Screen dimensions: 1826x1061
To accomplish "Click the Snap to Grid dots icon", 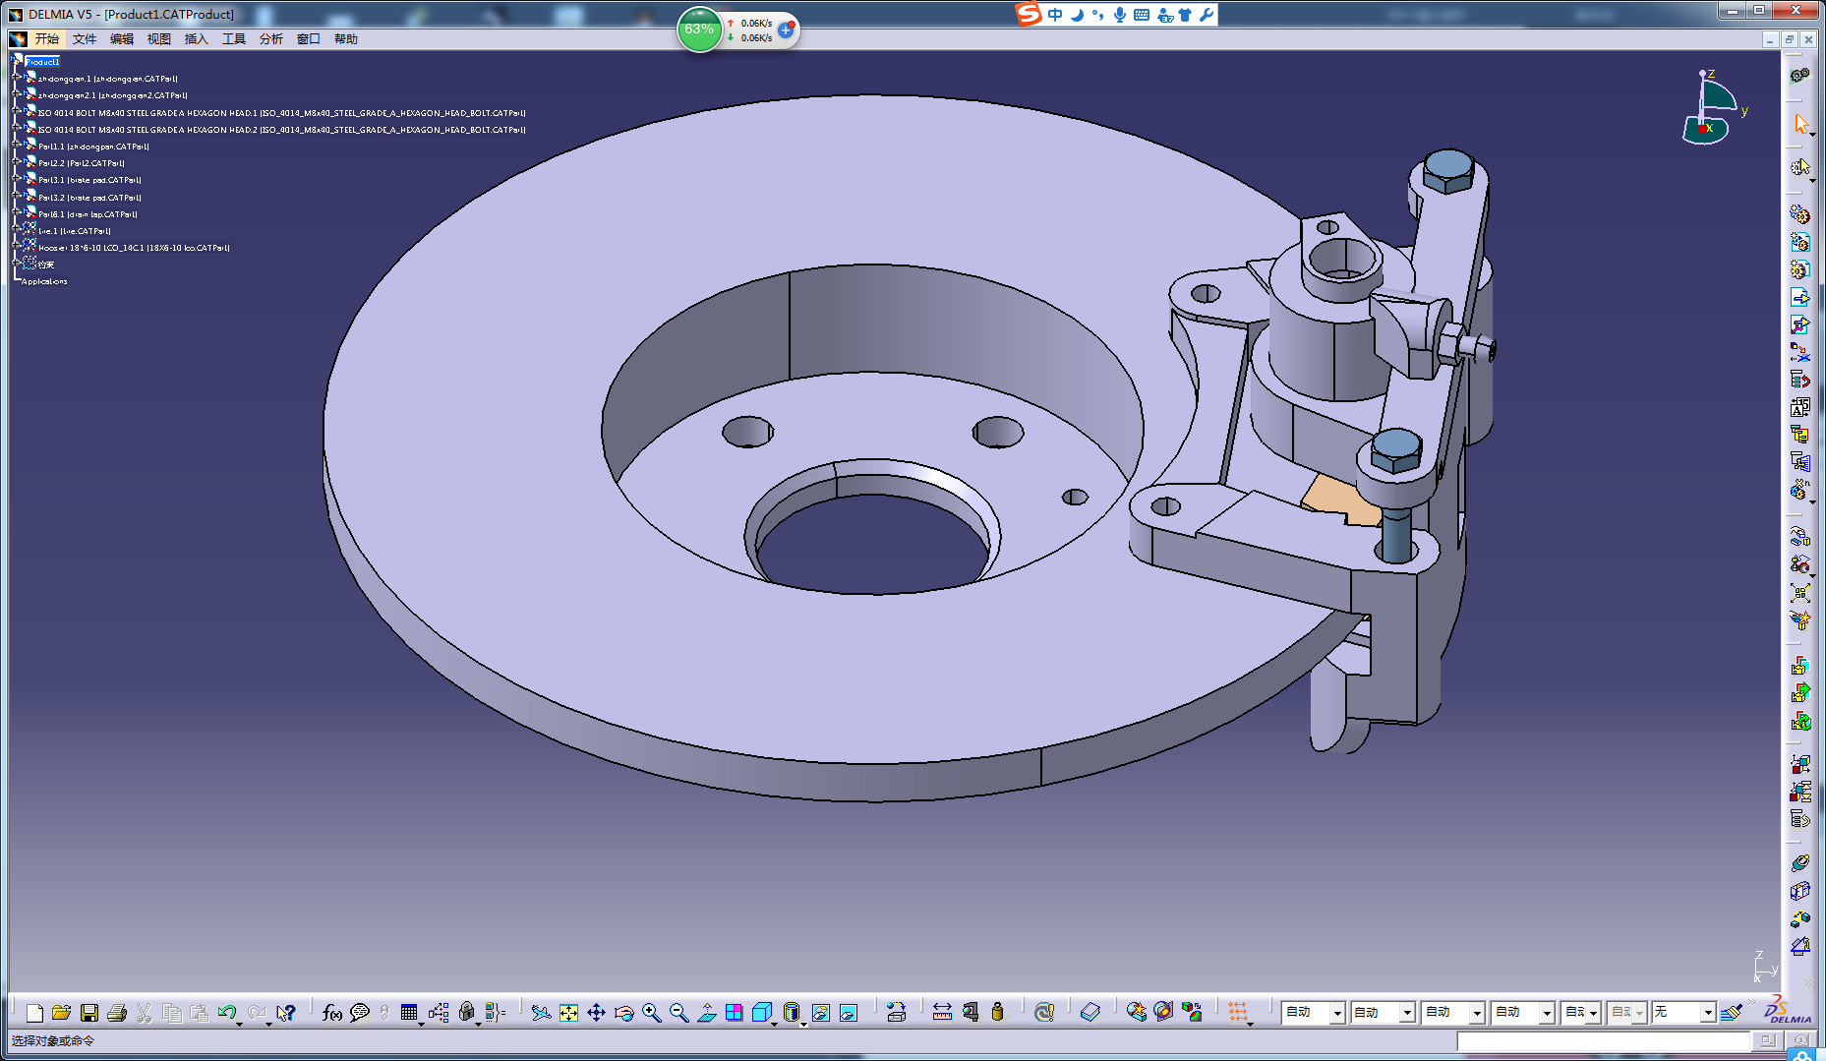I will (1238, 1013).
